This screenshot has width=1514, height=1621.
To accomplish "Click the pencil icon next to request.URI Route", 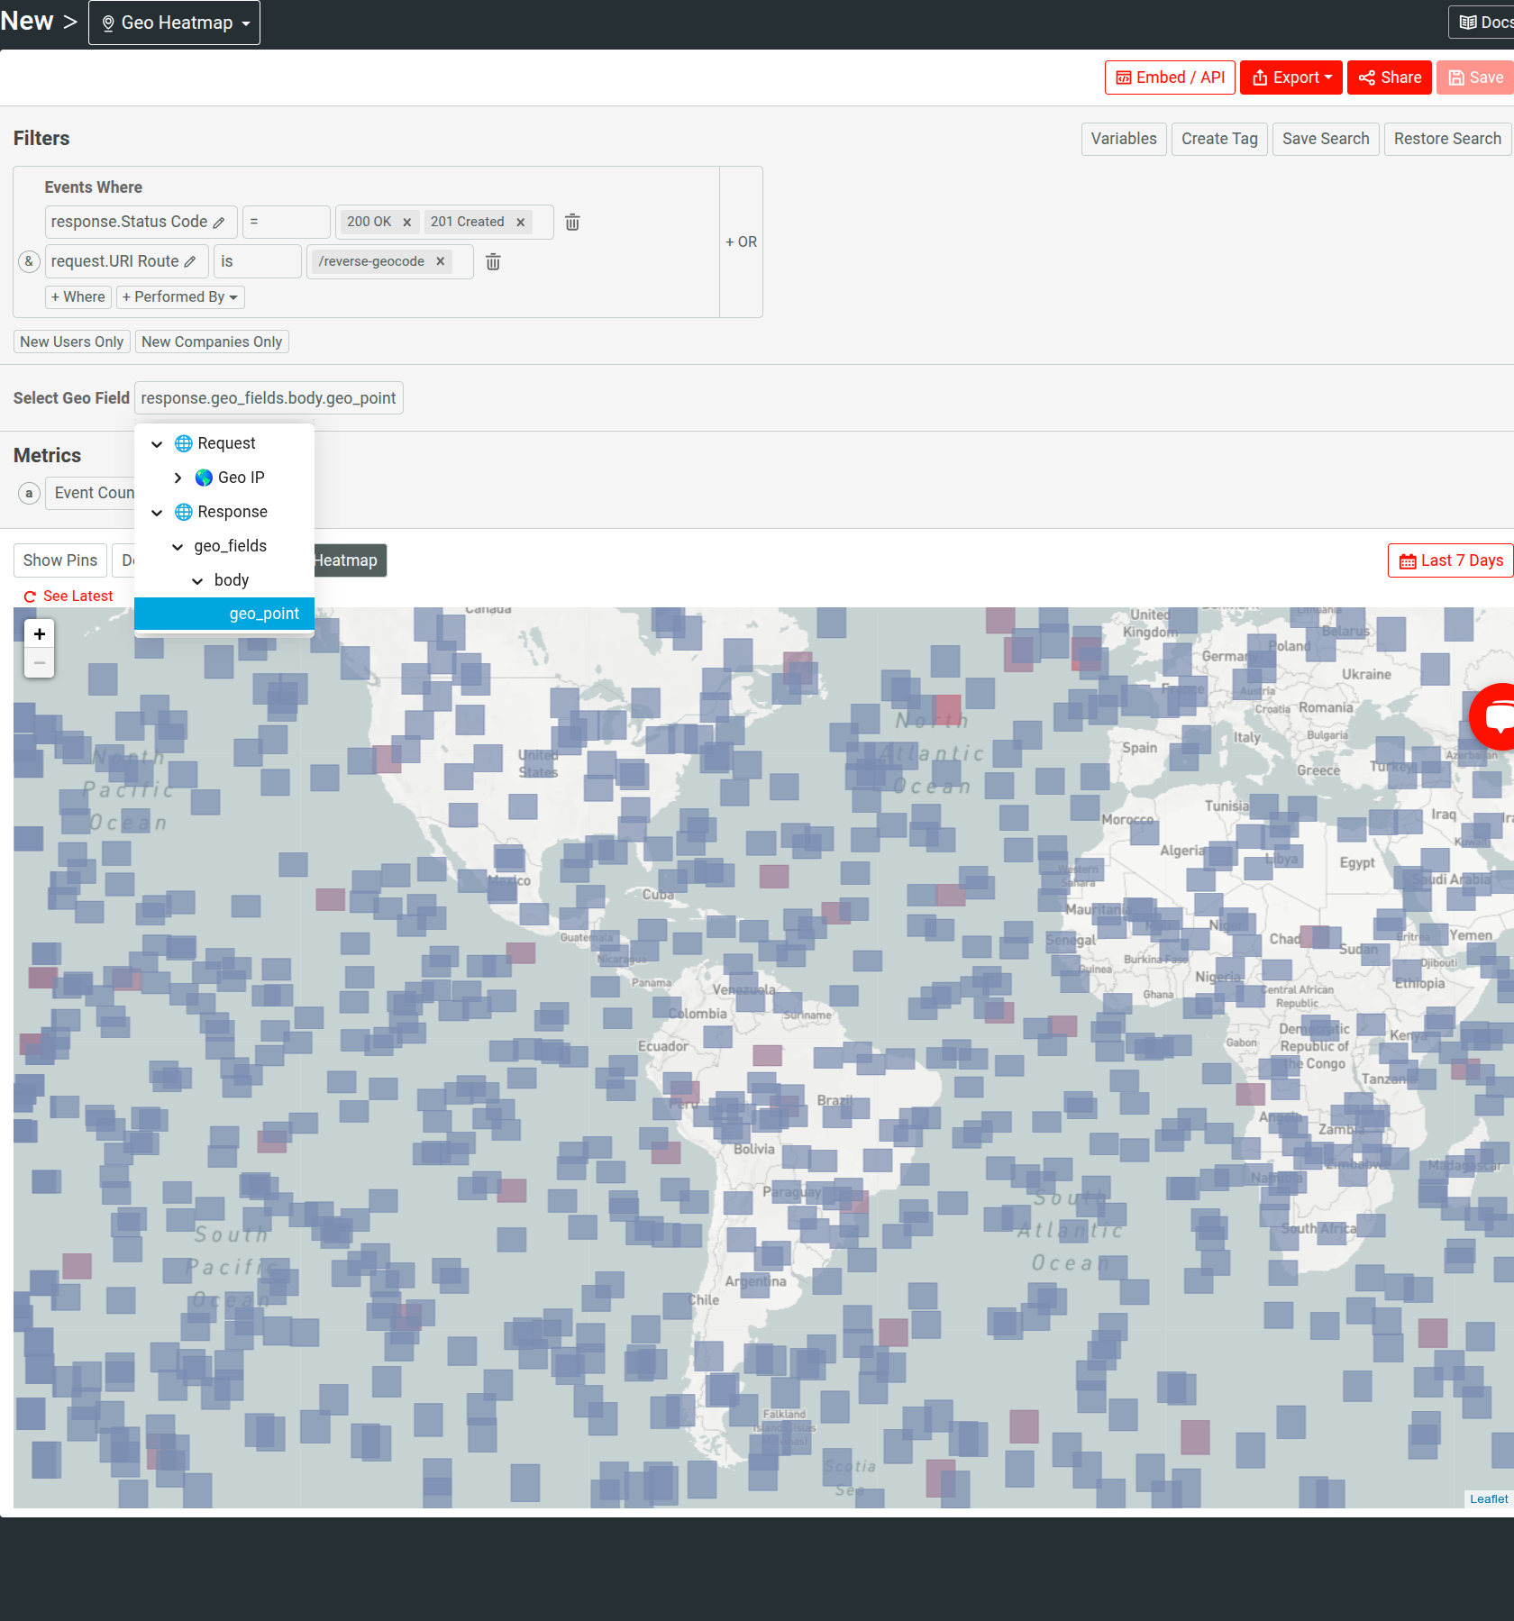I will tap(191, 261).
